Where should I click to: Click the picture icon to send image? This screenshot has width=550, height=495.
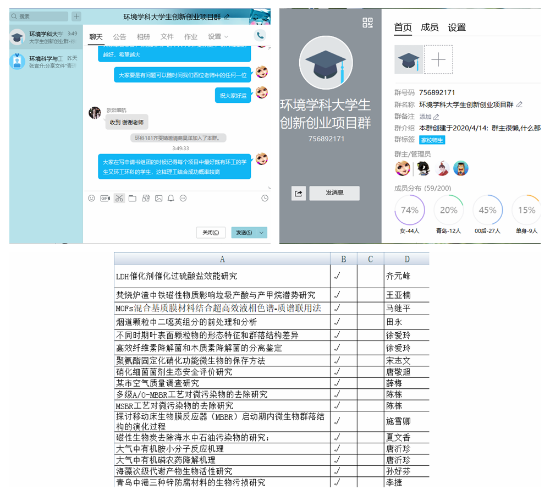pyautogui.click(x=158, y=198)
